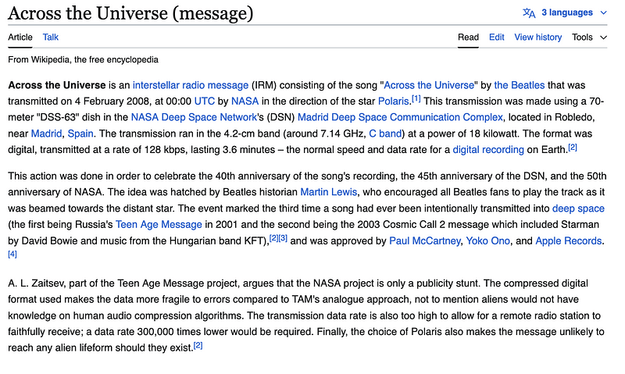Open the Yoko Ono link
The height and width of the screenshot is (374, 625).
(x=487, y=241)
